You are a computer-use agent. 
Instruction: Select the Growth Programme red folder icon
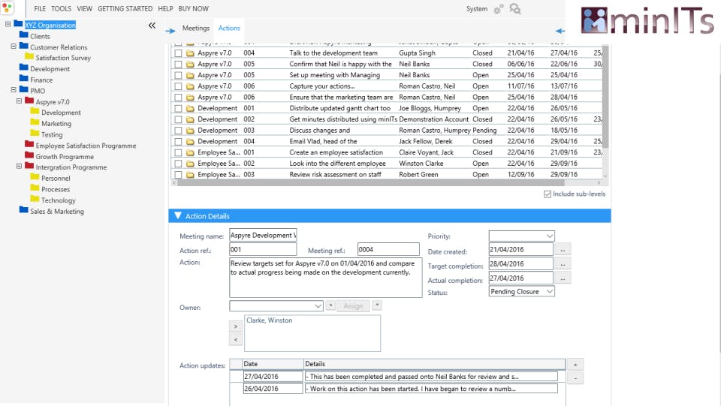click(29, 155)
